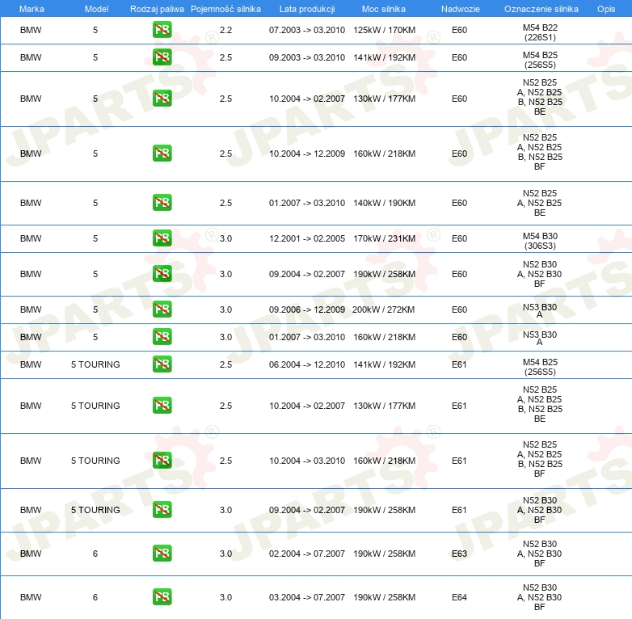This screenshot has height=619, width=632.
Task: Select the E60 body in the 2.2 row
Action: point(459,30)
